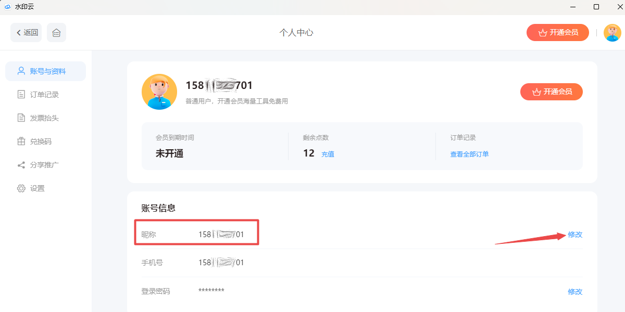The width and height of the screenshot is (625, 312).
Task: Open 查看全部订单 link
Action: click(x=469, y=154)
